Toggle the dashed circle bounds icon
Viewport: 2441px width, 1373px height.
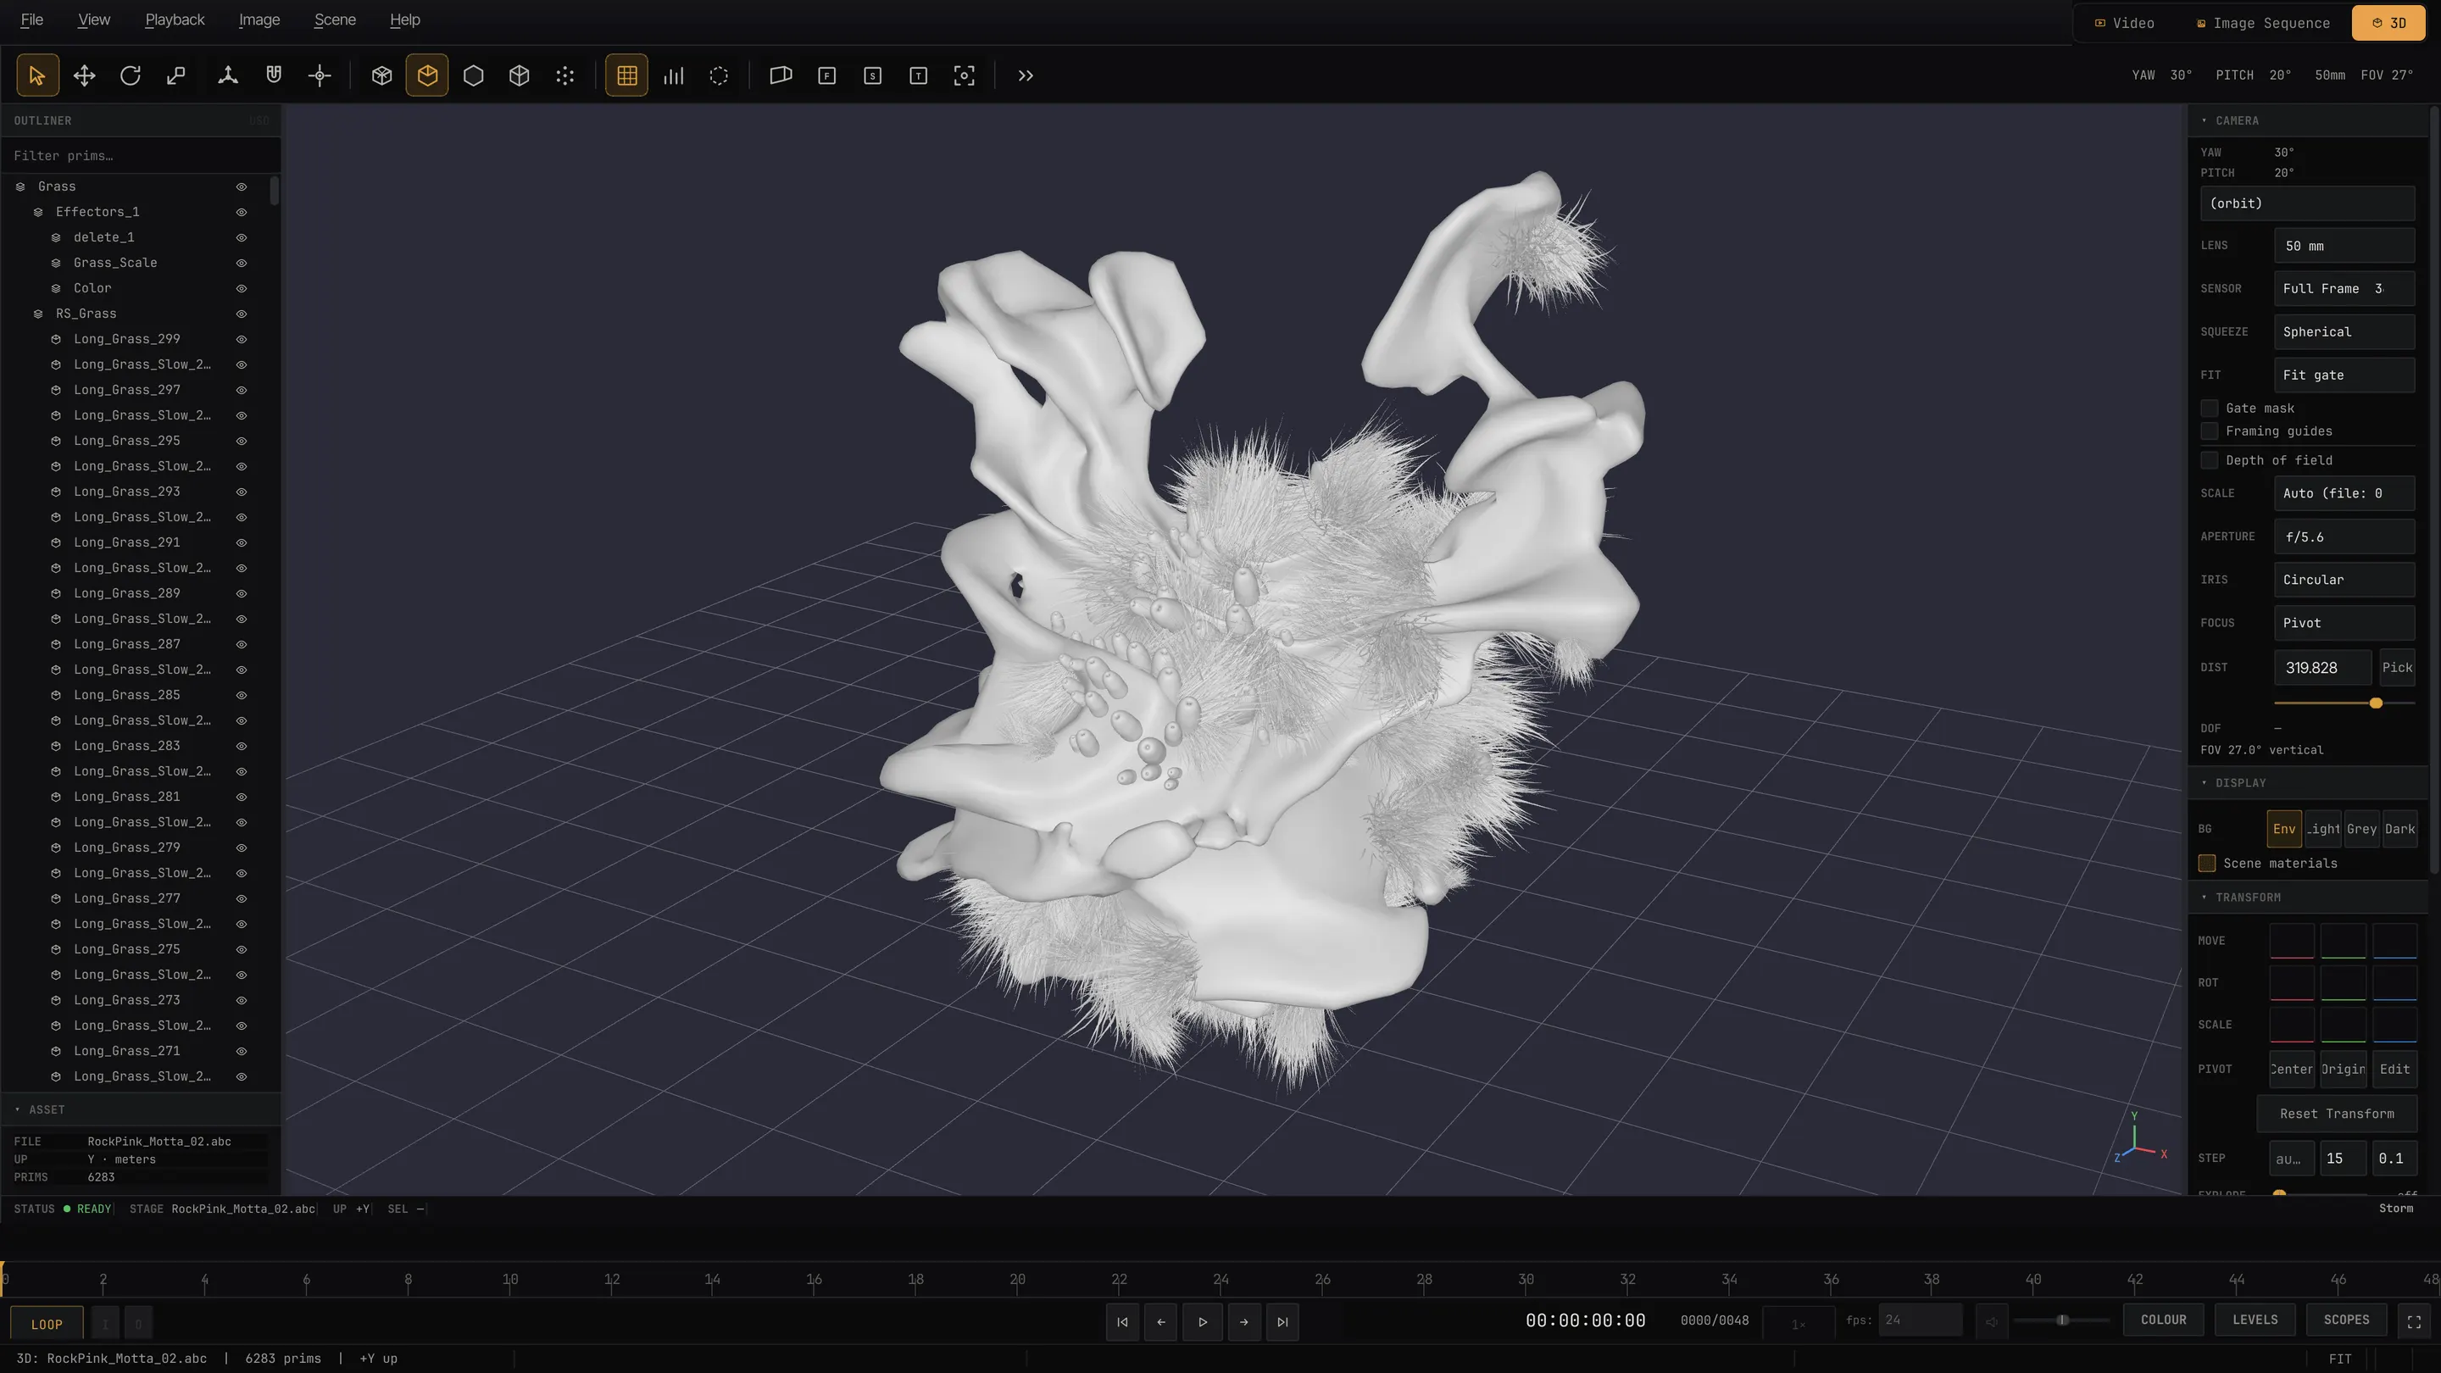coord(720,75)
